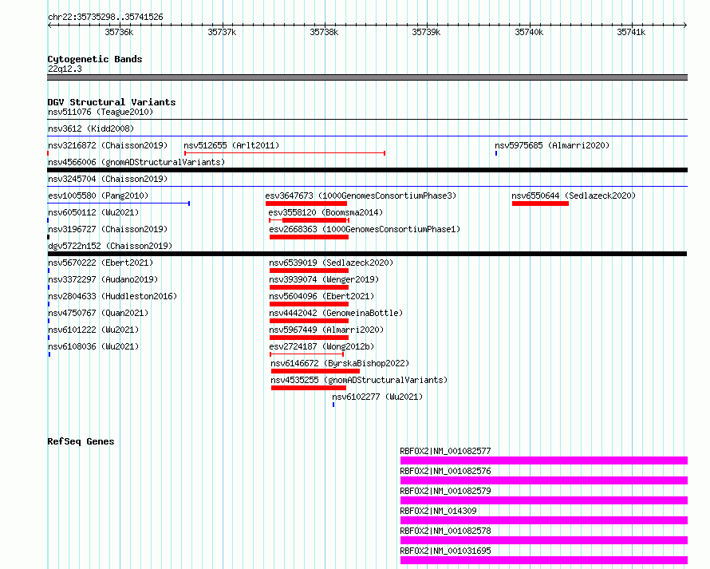Click the red bar under esv3647673

click(306, 203)
